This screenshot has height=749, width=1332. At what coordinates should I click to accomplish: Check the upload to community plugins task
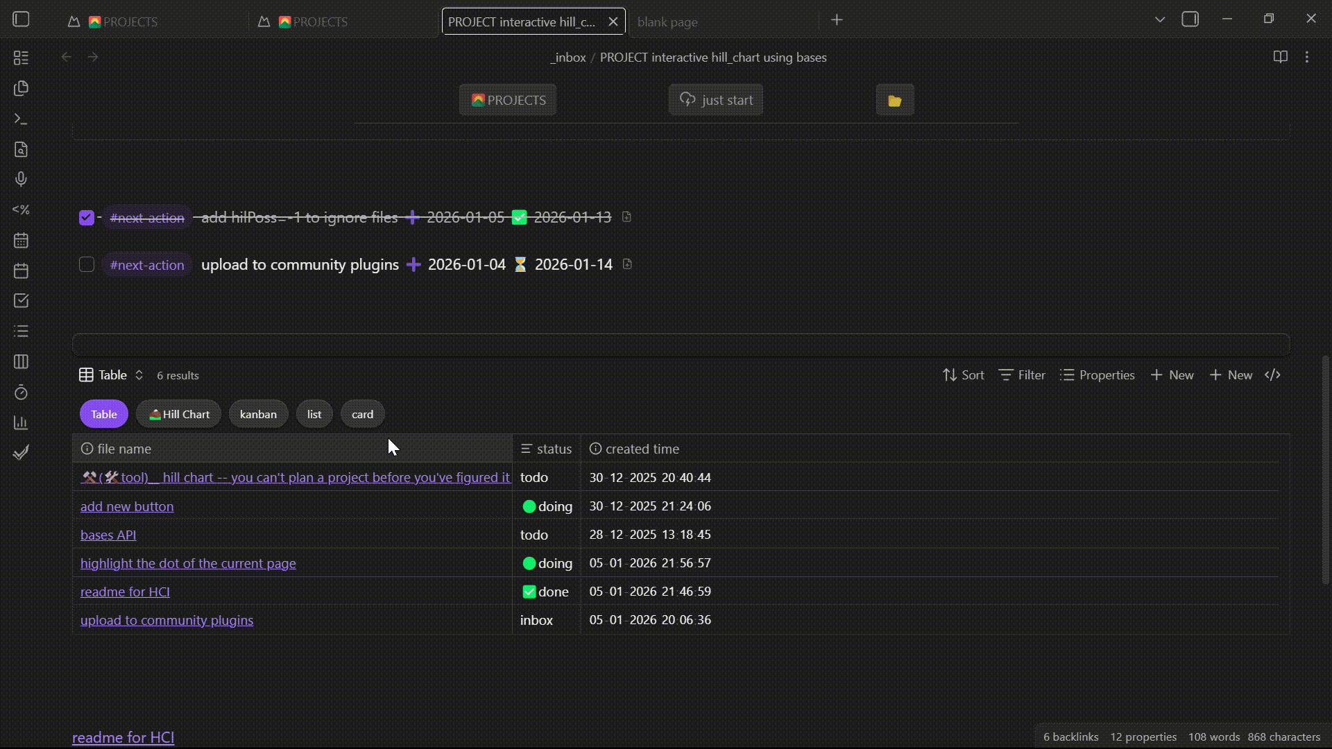87,265
